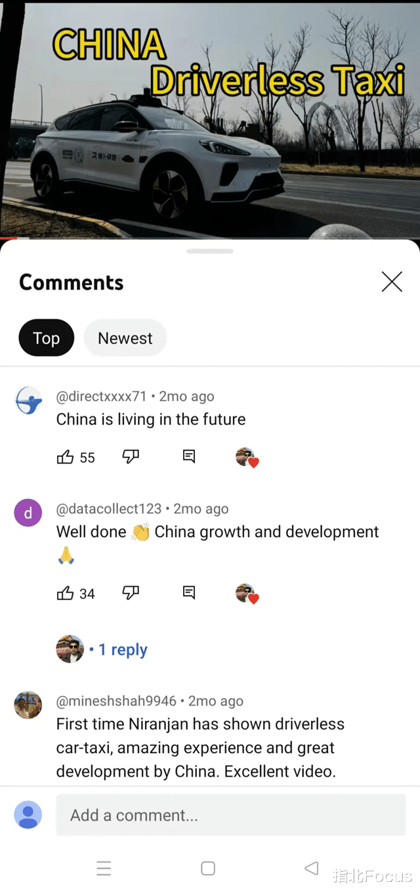Dislike the @directxxxx71 comment
Screen dimensions: 420x893
pos(131,457)
